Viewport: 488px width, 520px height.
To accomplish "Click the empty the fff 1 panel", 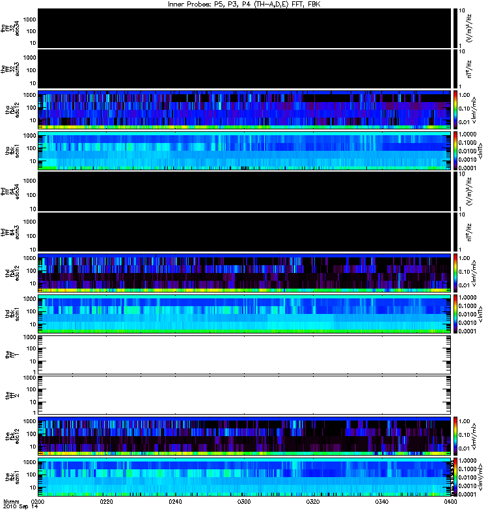I will 245,354.
